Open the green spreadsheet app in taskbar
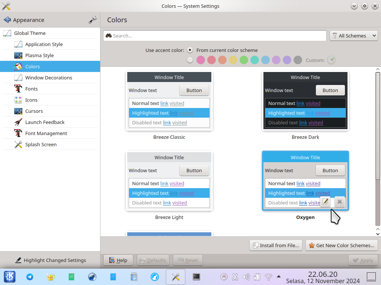 click(71, 277)
